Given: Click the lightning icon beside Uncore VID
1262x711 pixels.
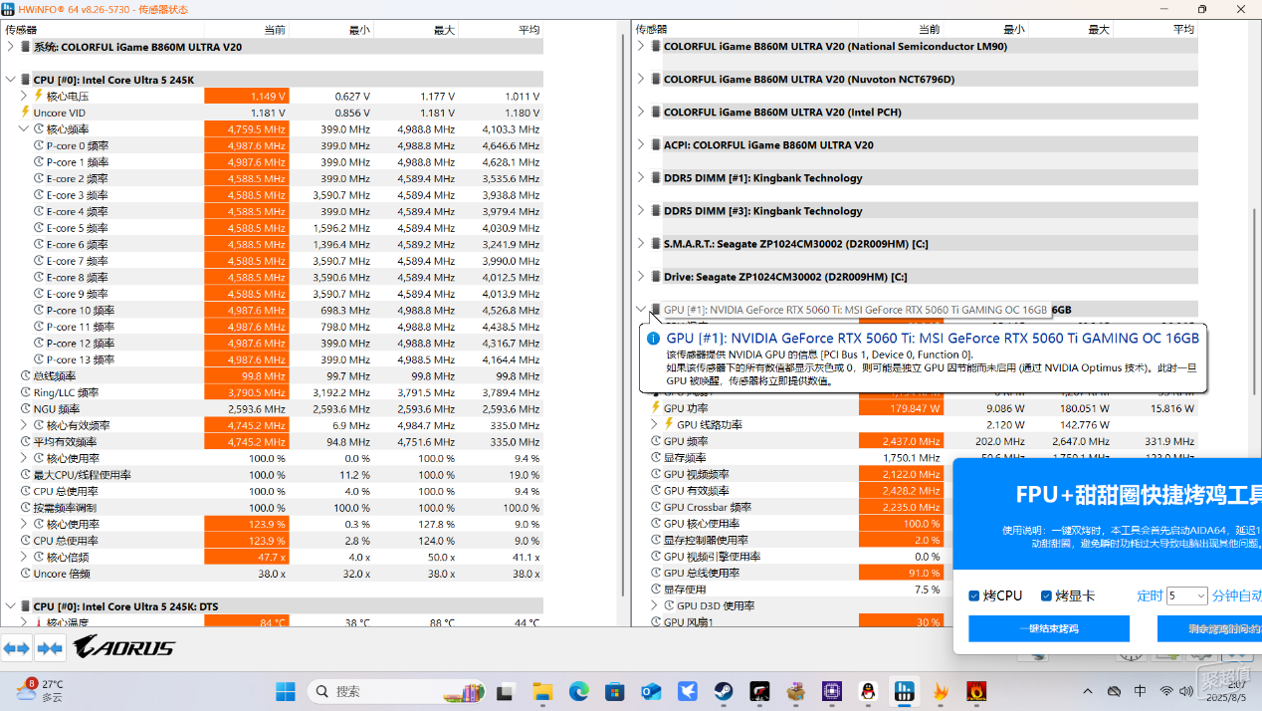Looking at the screenshot, I should (25, 113).
